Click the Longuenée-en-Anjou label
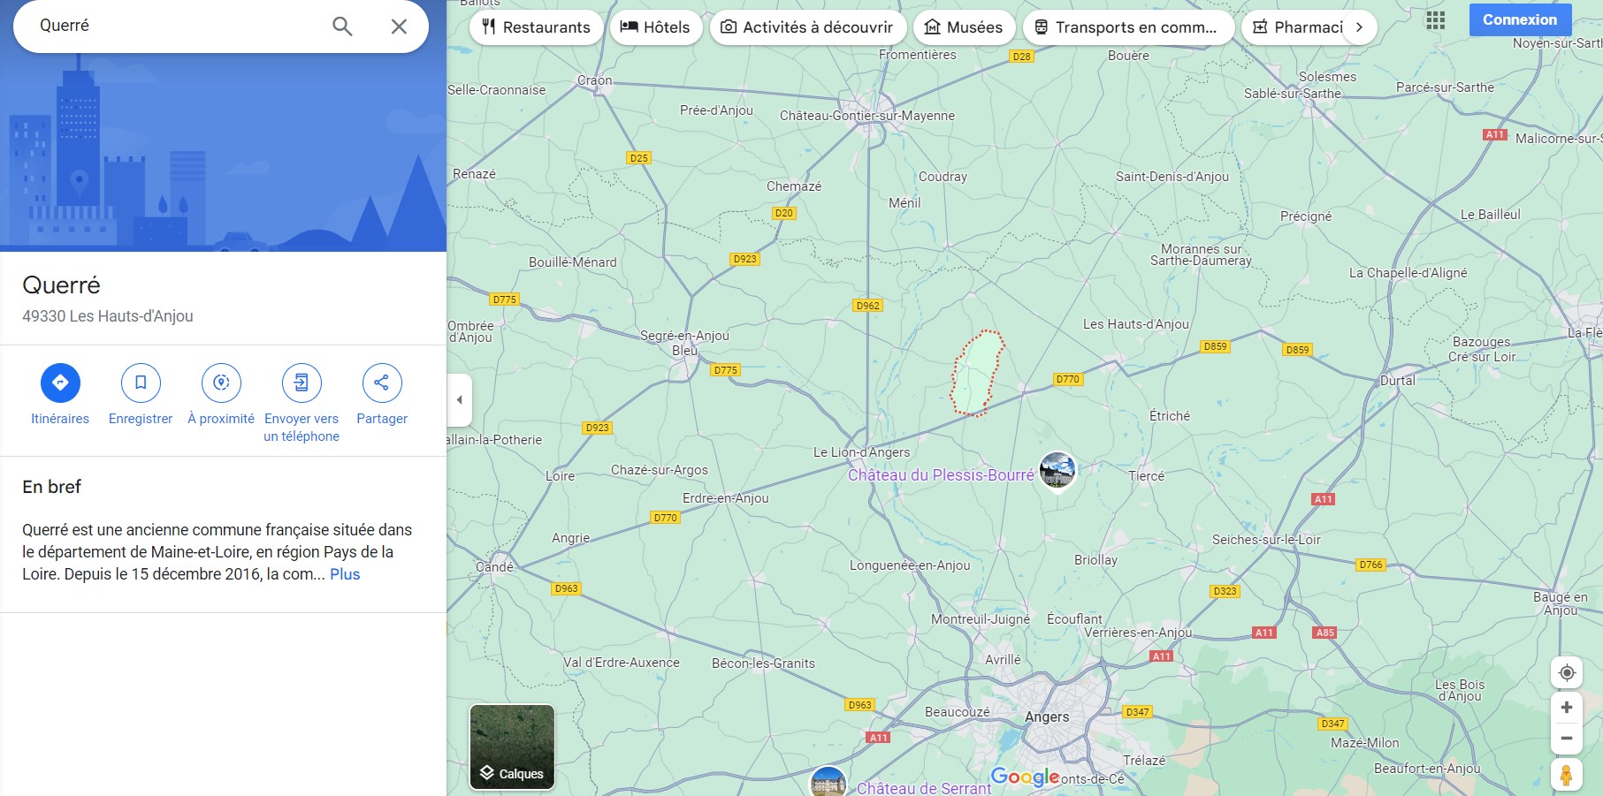The image size is (1603, 796). tap(910, 565)
